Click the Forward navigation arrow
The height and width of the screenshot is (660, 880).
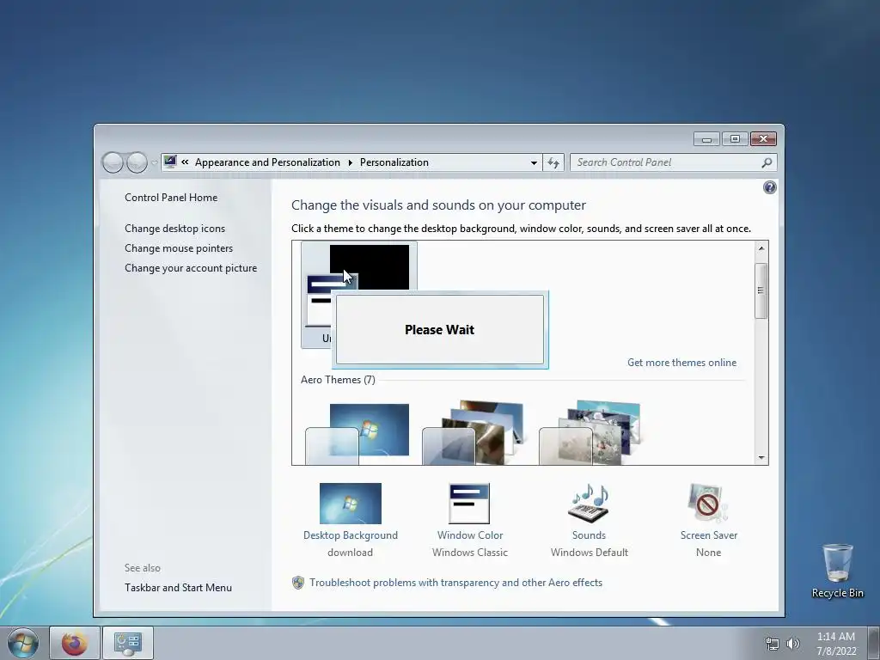137,162
